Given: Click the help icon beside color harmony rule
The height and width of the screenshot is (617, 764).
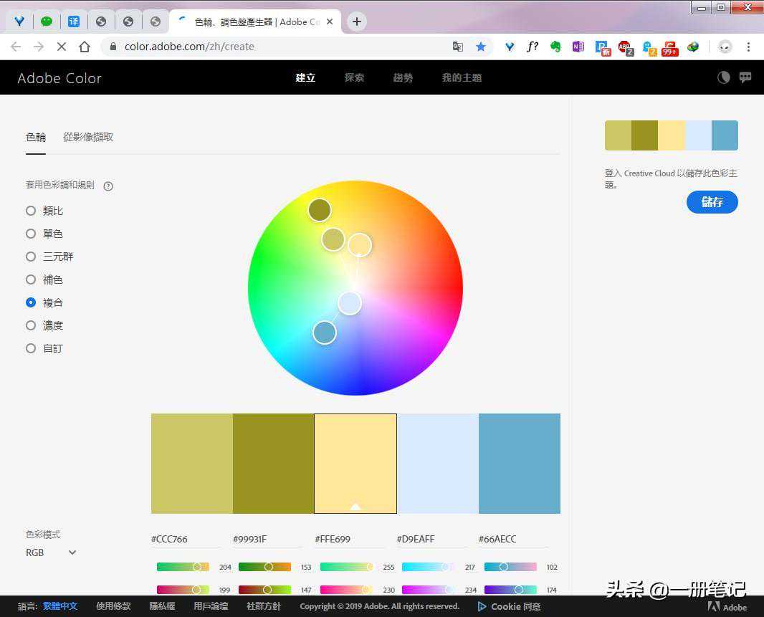Looking at the screenshot, I should [108, 186].
